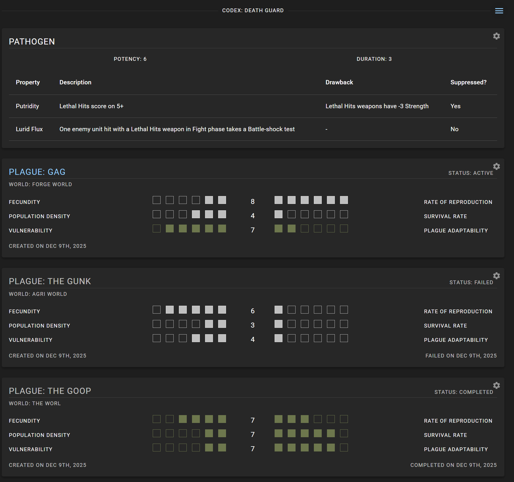514x482 pixels.
Task: Select the Lurid Flux property row
Action: (x=253, y=129)
